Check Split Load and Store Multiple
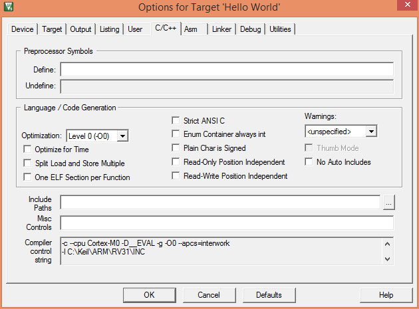This screenshot has height=309, width=419. point(27,163)
